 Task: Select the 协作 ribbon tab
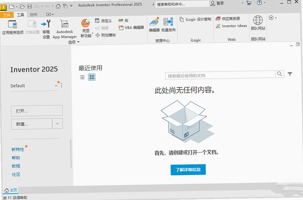click(33, 15)
